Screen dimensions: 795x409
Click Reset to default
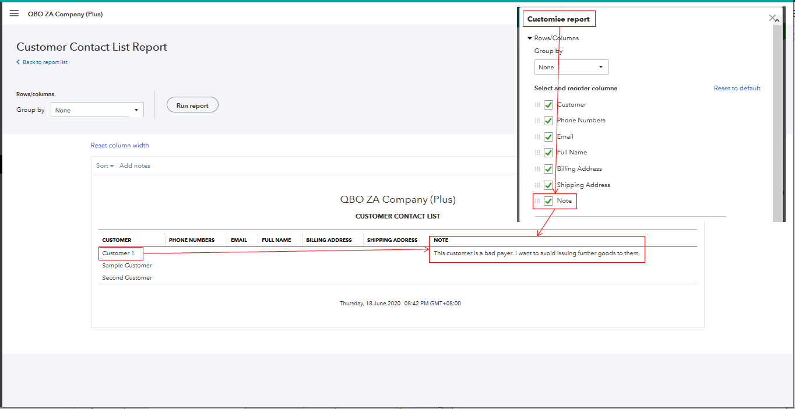point(737,88)
